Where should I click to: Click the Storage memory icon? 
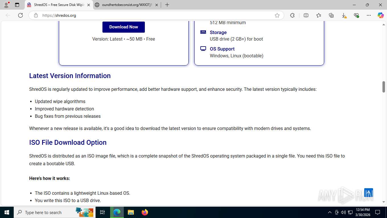203,32
